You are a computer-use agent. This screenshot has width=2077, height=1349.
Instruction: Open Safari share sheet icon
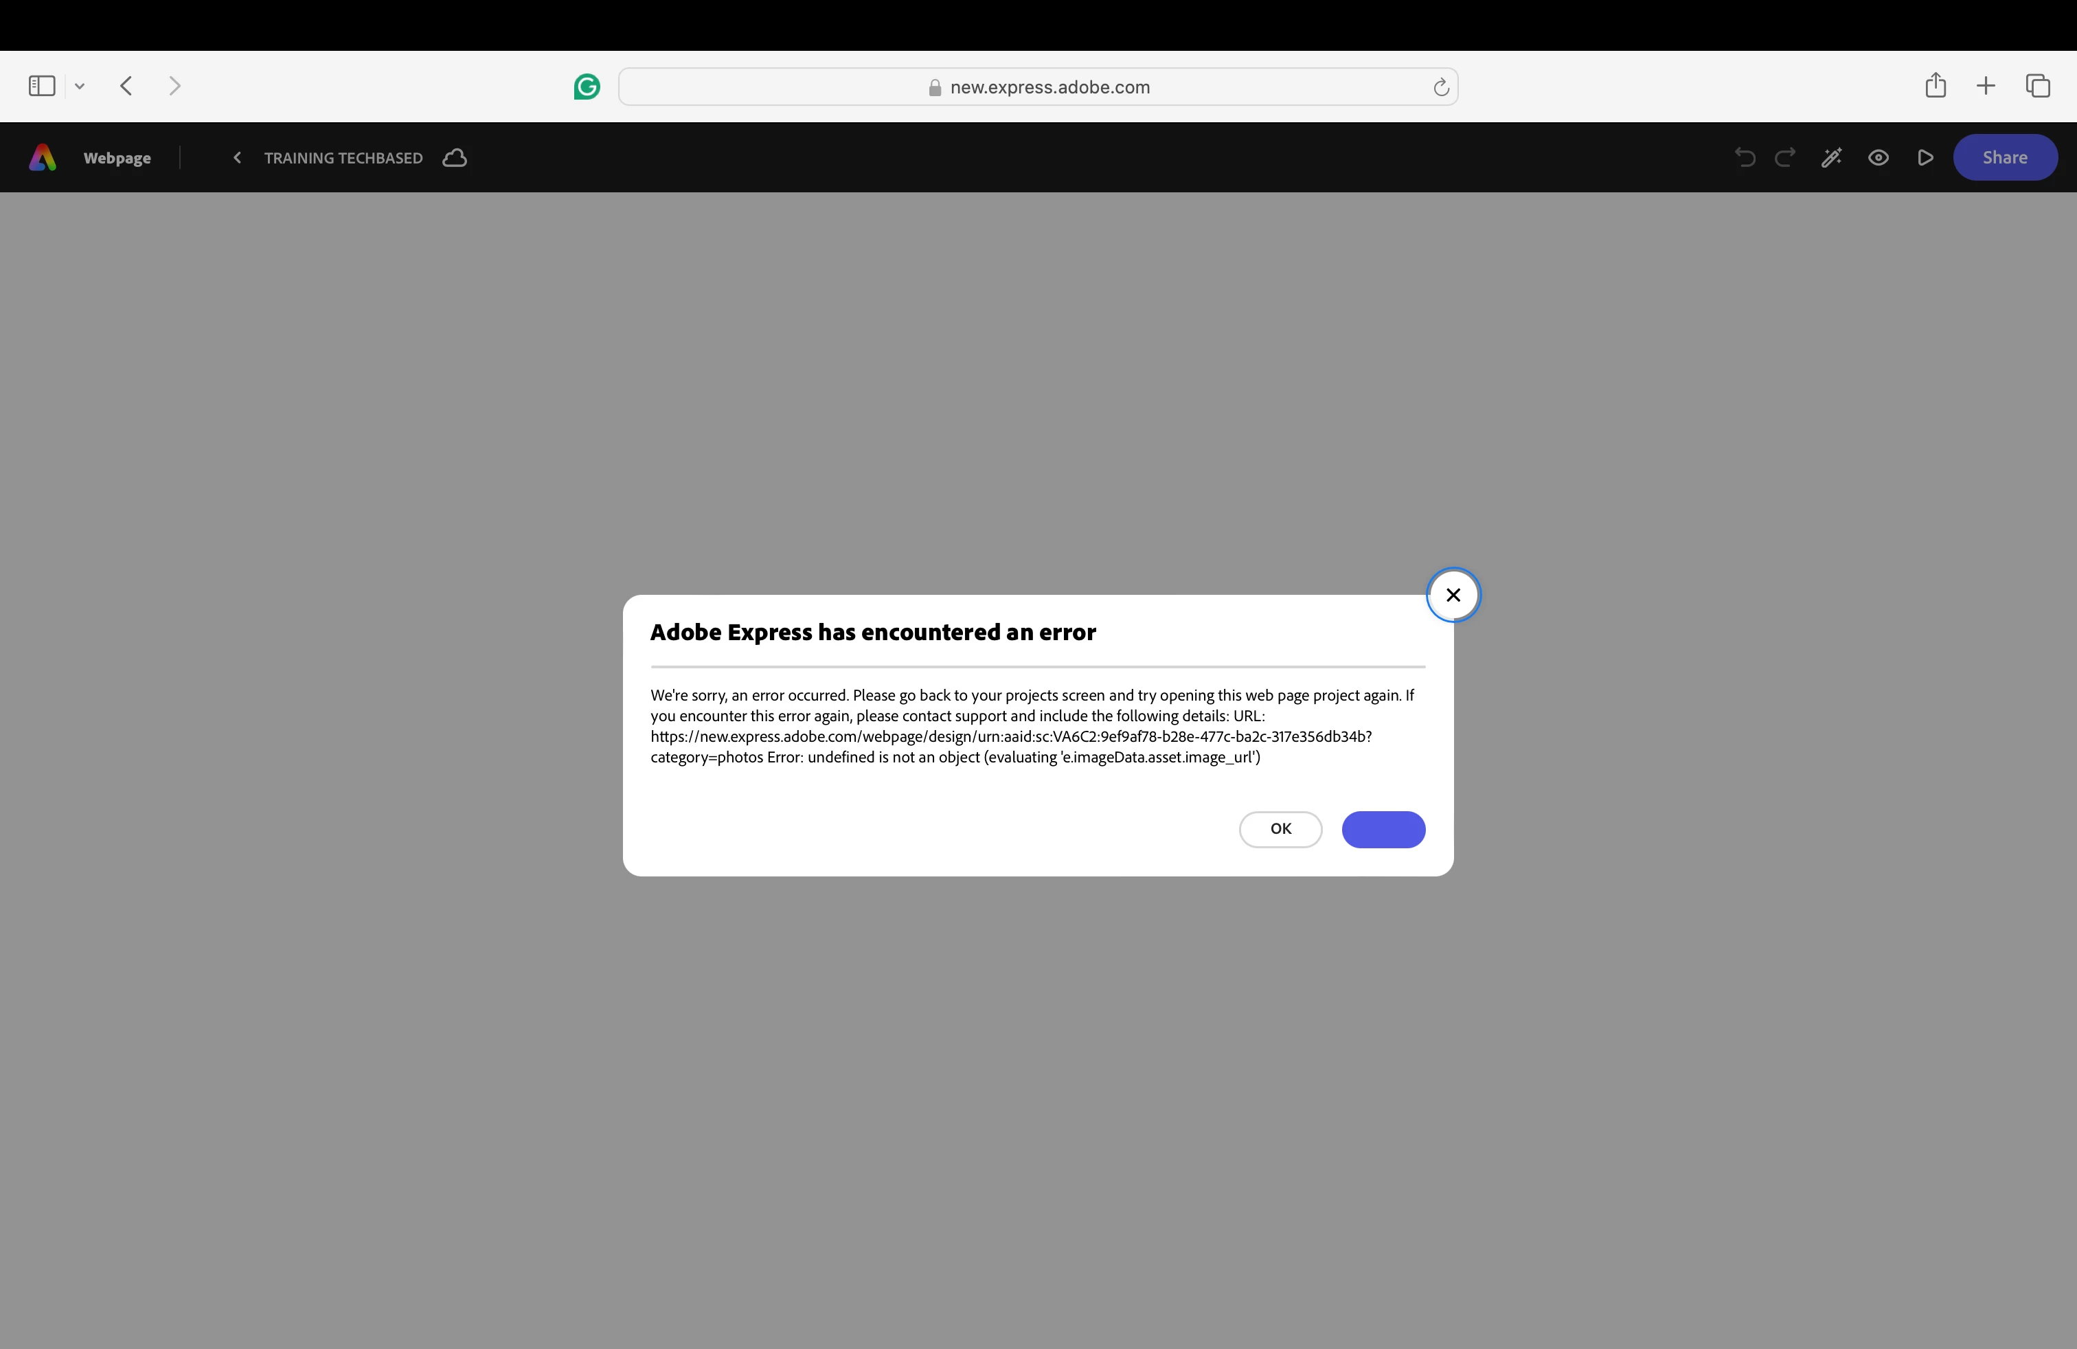(x=1935, y=85)
